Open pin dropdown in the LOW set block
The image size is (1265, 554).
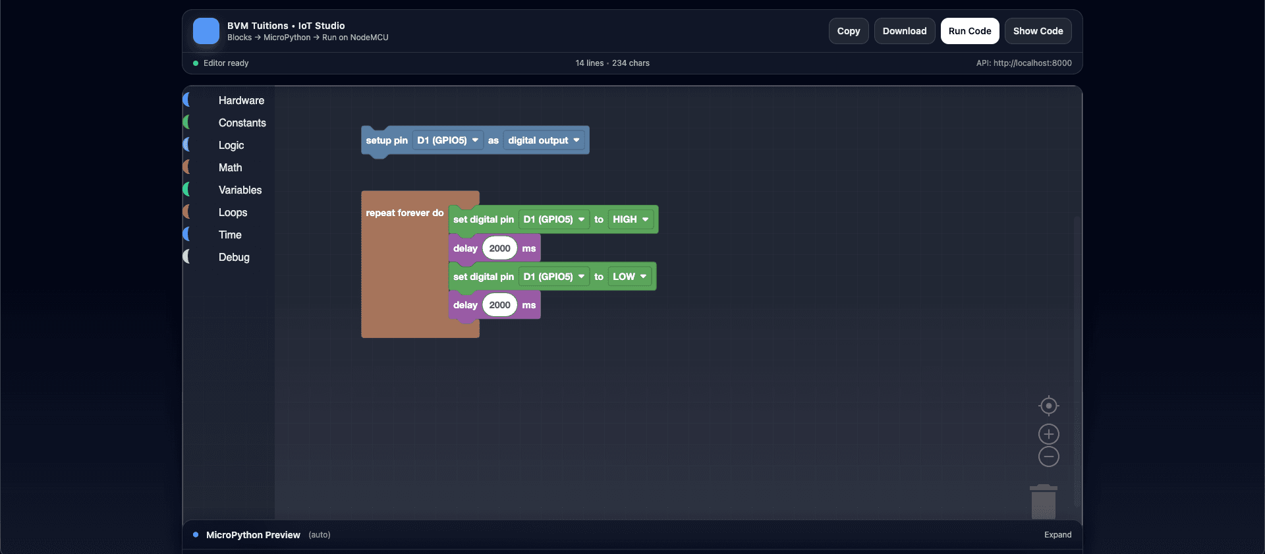click(554, 277)
